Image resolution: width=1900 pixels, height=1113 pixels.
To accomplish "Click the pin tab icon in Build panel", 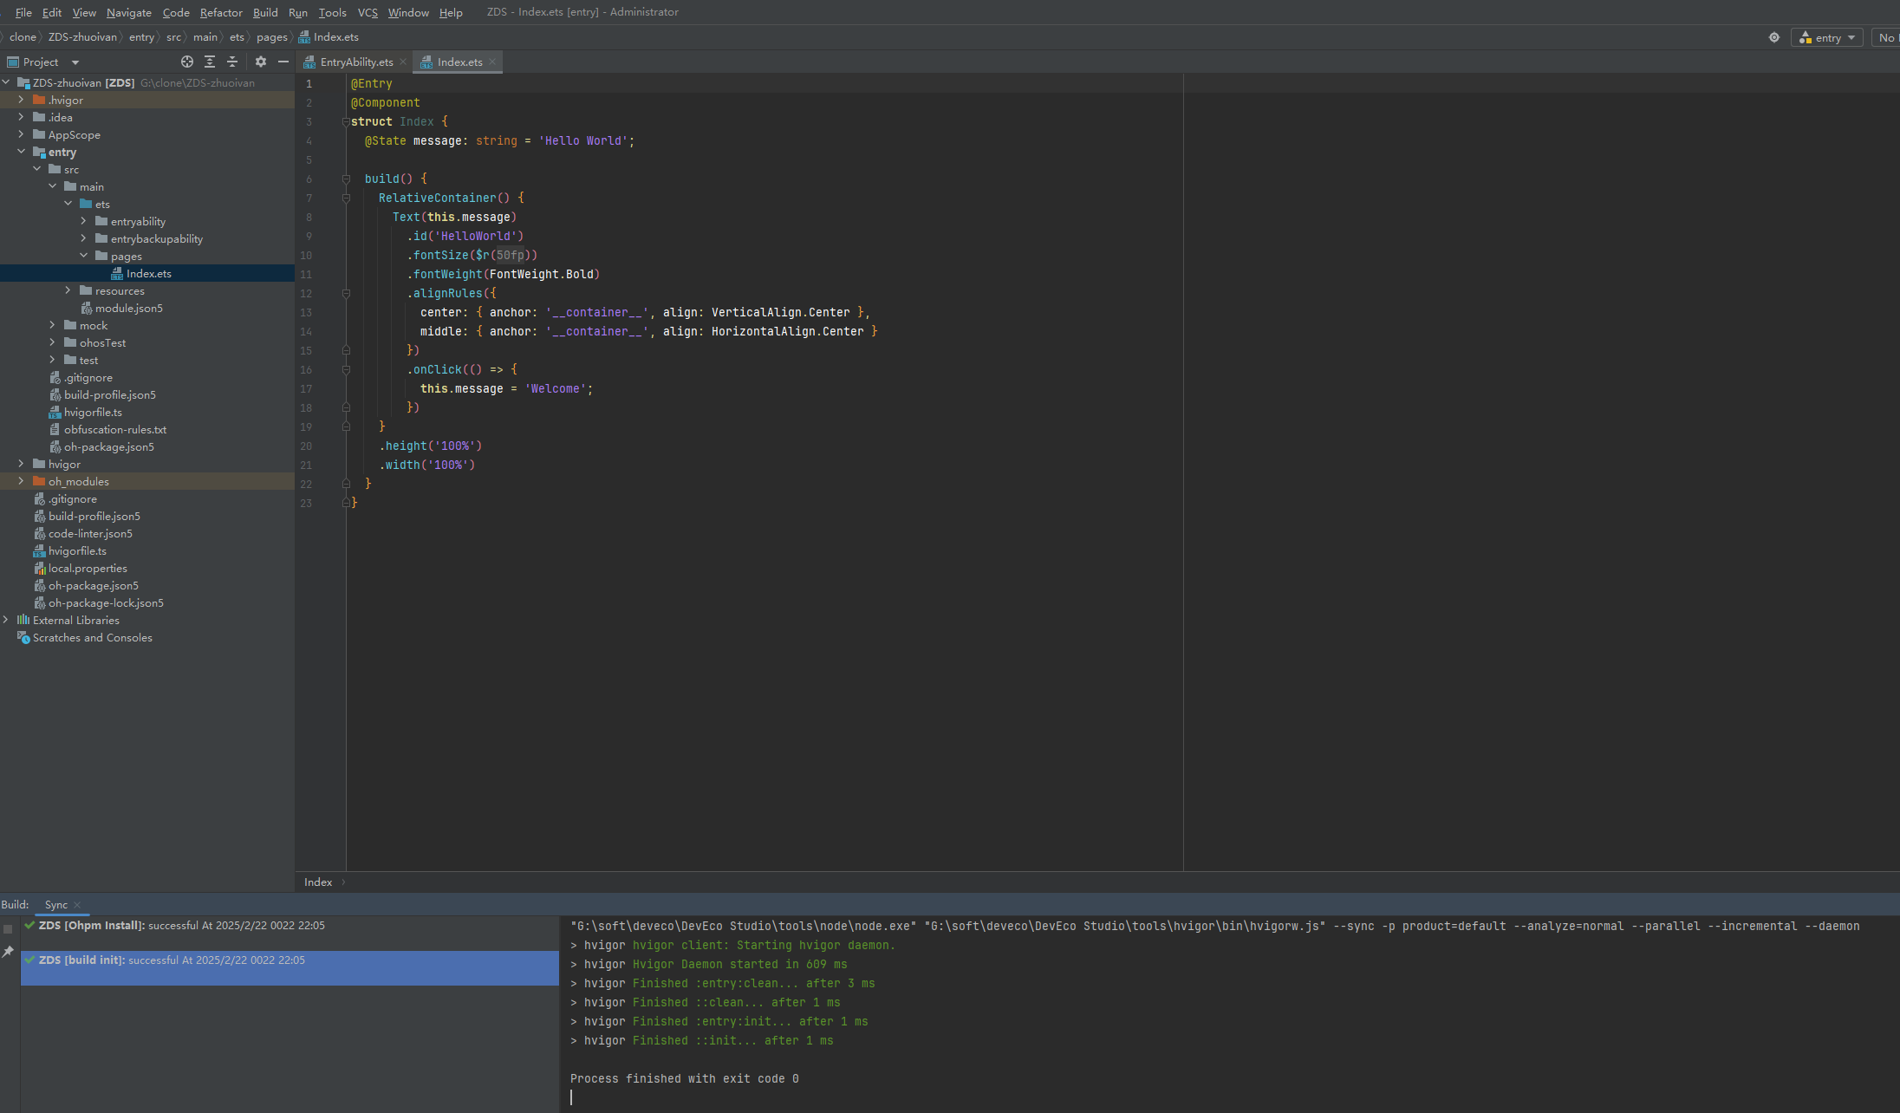I will tap(8, 952).
